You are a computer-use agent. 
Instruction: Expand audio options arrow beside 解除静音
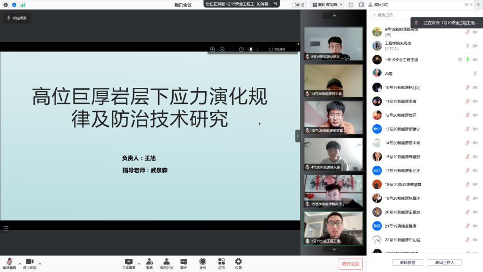click(19, 263)
